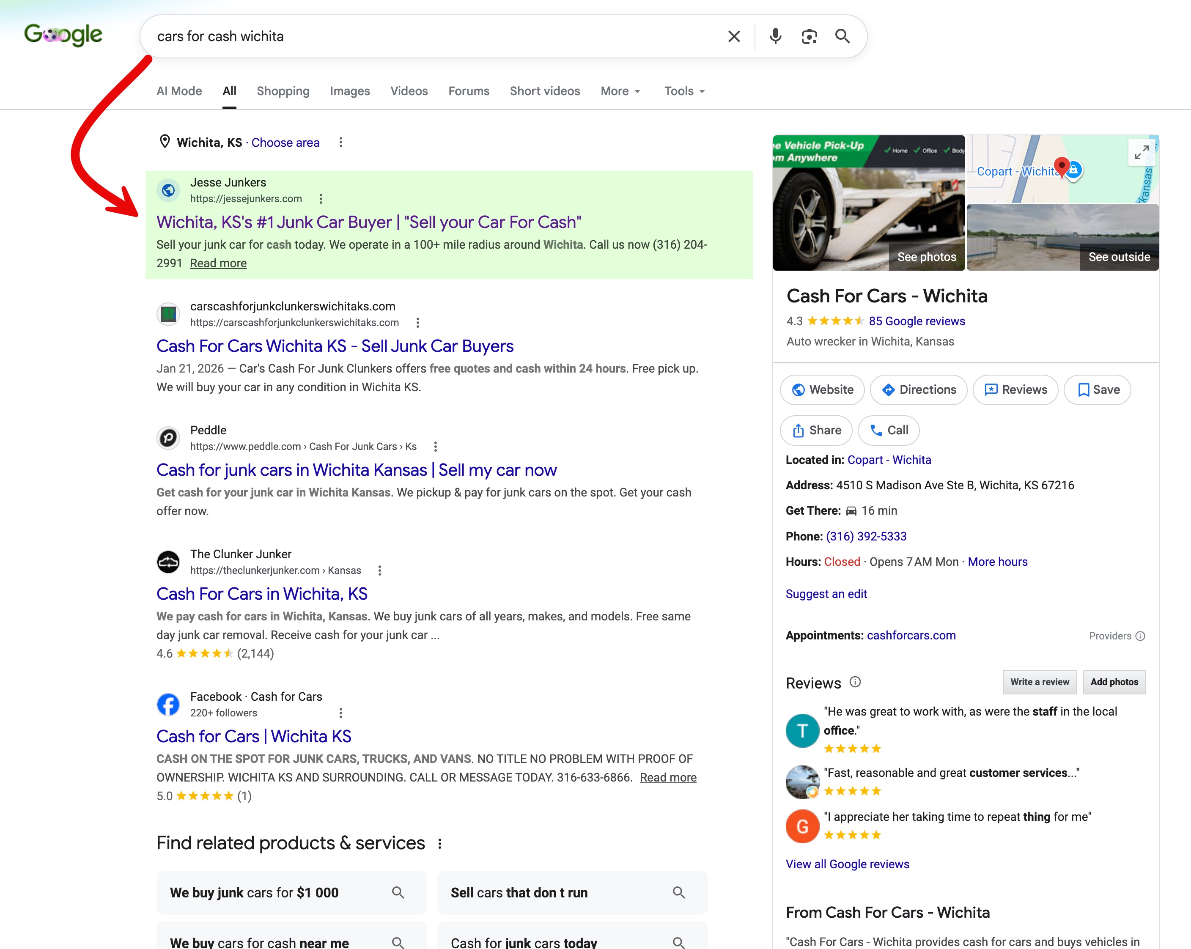Viewport: 1191px width, 949px height.
Task: Search 'Sell cars that don t run' suggestion
Action: (572, 893)
